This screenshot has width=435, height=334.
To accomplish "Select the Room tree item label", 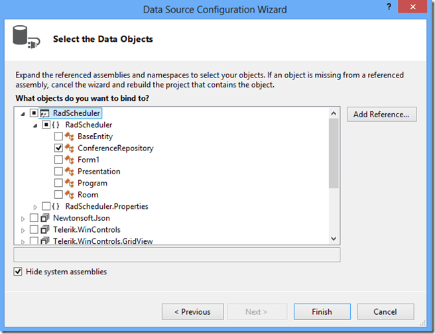I will coord(88,195).
